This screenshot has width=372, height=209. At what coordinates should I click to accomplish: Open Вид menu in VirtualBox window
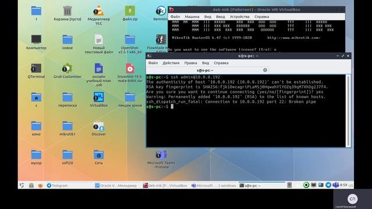click(x=208, y=17)
